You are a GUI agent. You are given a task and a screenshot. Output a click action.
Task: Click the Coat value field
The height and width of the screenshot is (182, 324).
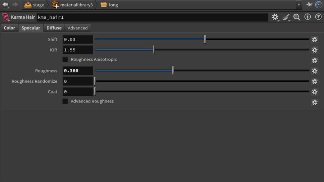(x=78, y=92)
